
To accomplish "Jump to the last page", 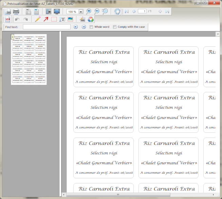I will point(167,11).
